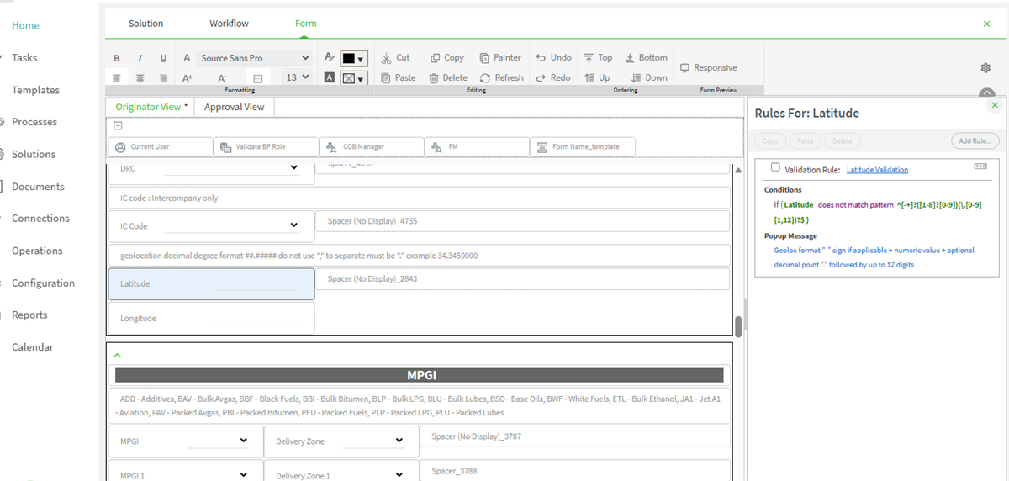The image size is (1009, 481).
Task: Collapse the top form section minus box
Action: pyautogui.click(x=118, y=125)
